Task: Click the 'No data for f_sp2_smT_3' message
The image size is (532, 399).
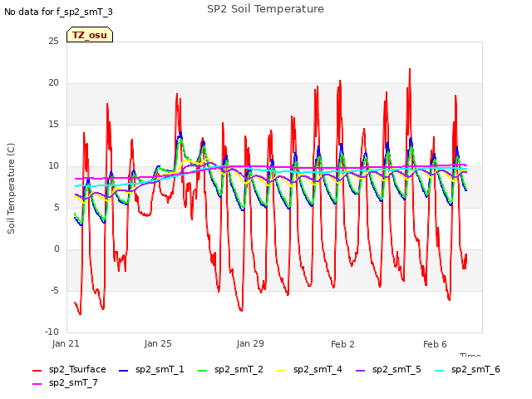Action: coord(58,12)
